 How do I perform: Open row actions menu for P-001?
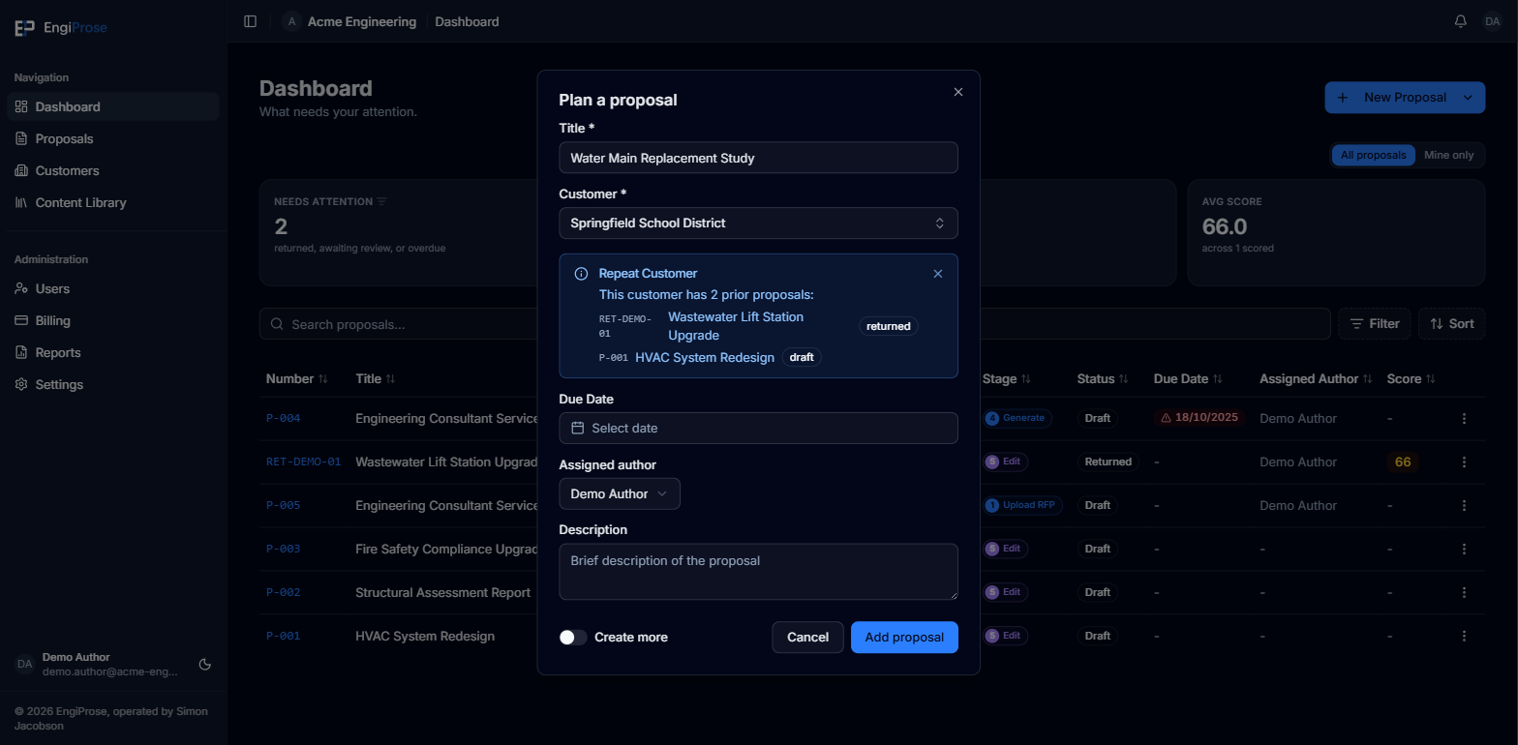point(1464,637)
